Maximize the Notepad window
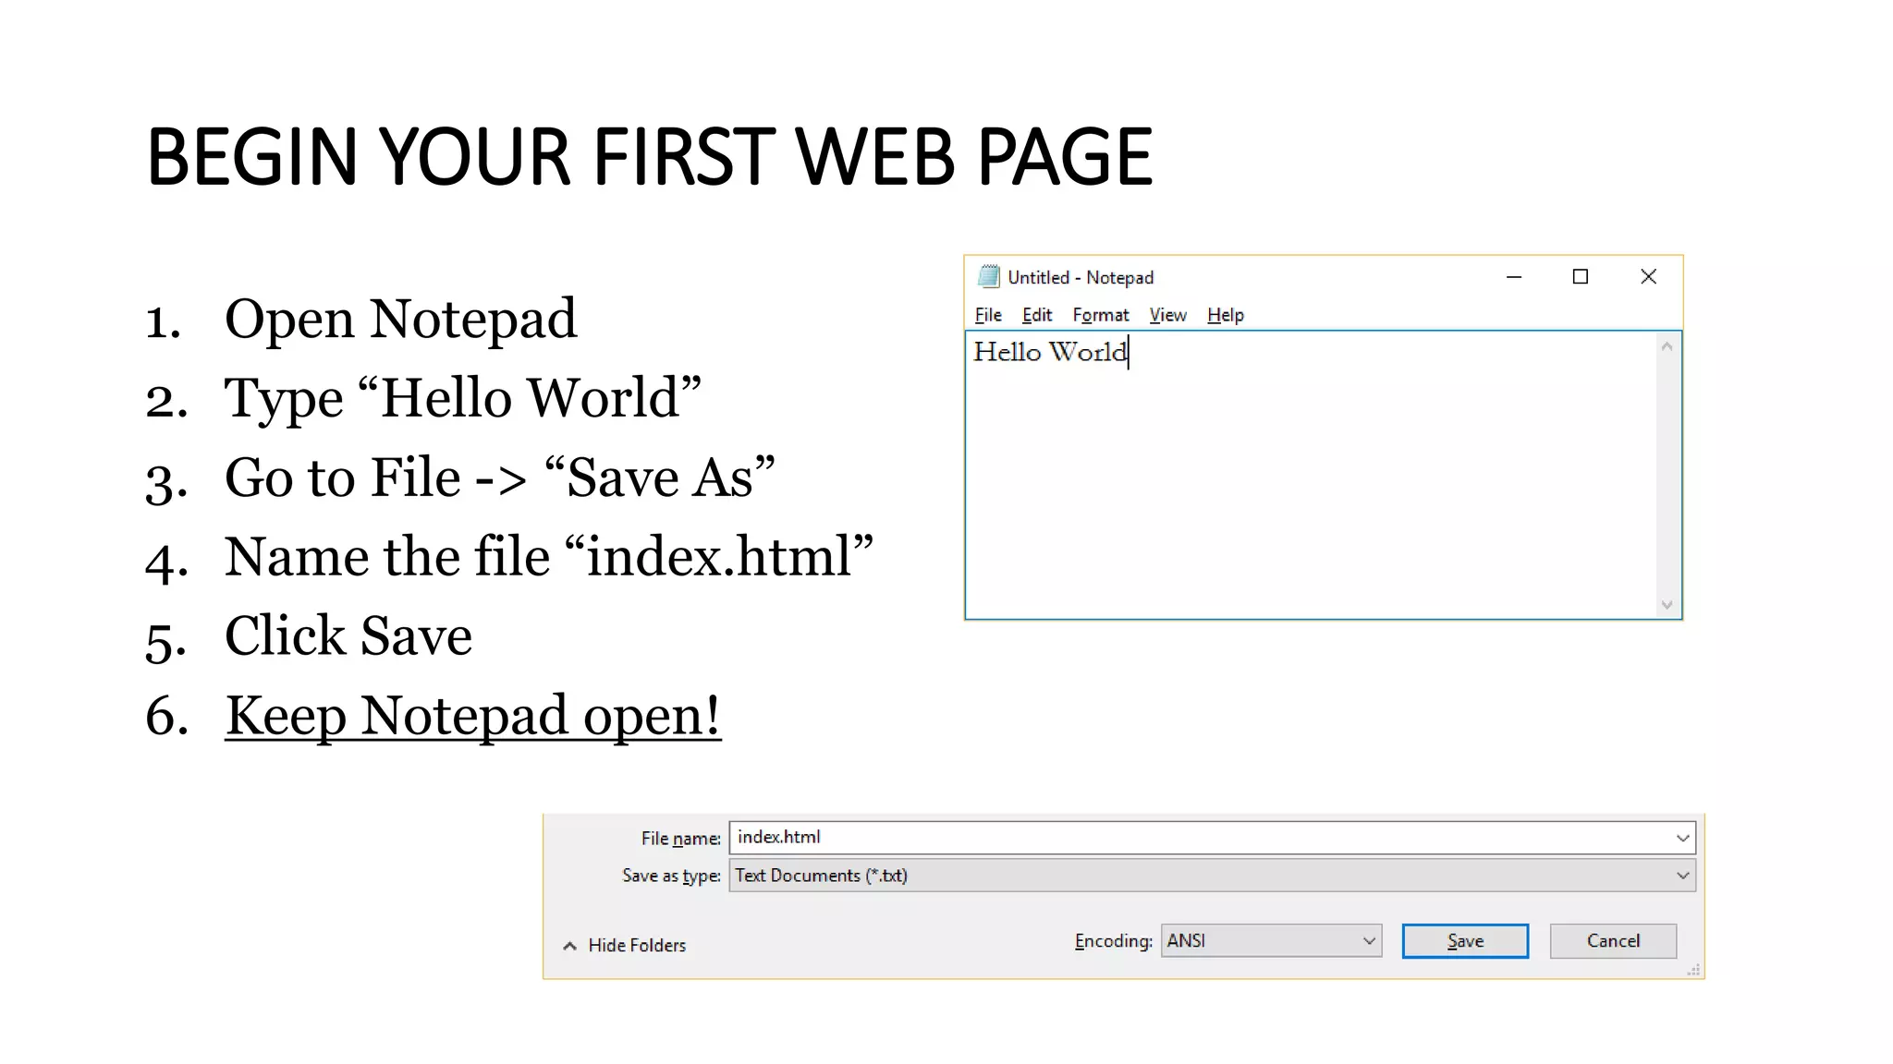Viewport: 1893px width, 1064px height. point(1581,277)
